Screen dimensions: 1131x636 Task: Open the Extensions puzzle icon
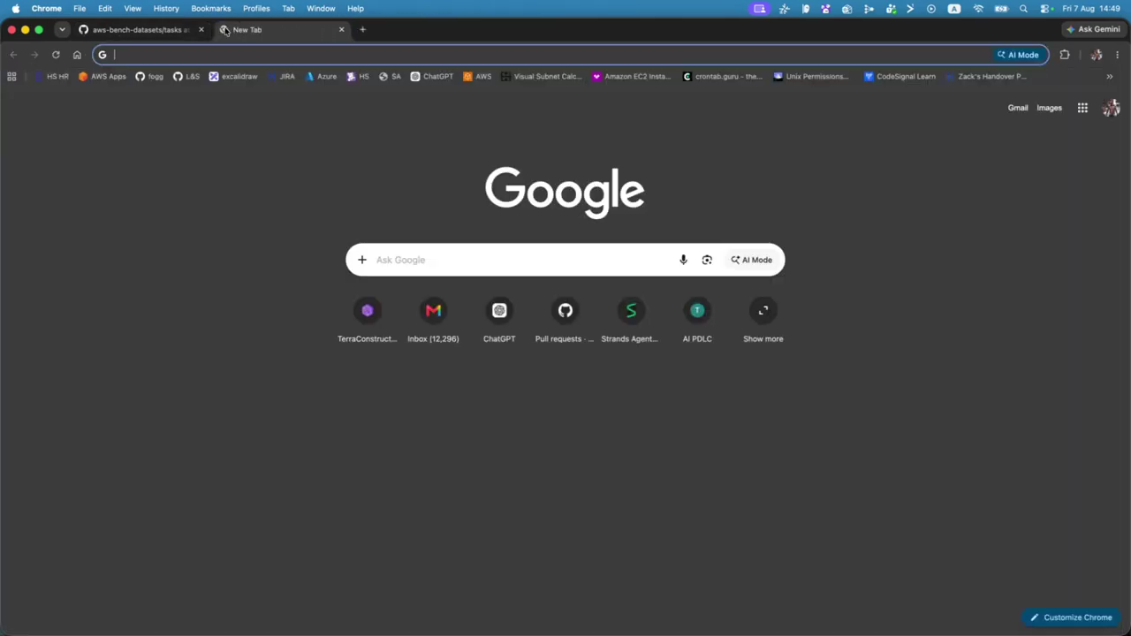1065,55
